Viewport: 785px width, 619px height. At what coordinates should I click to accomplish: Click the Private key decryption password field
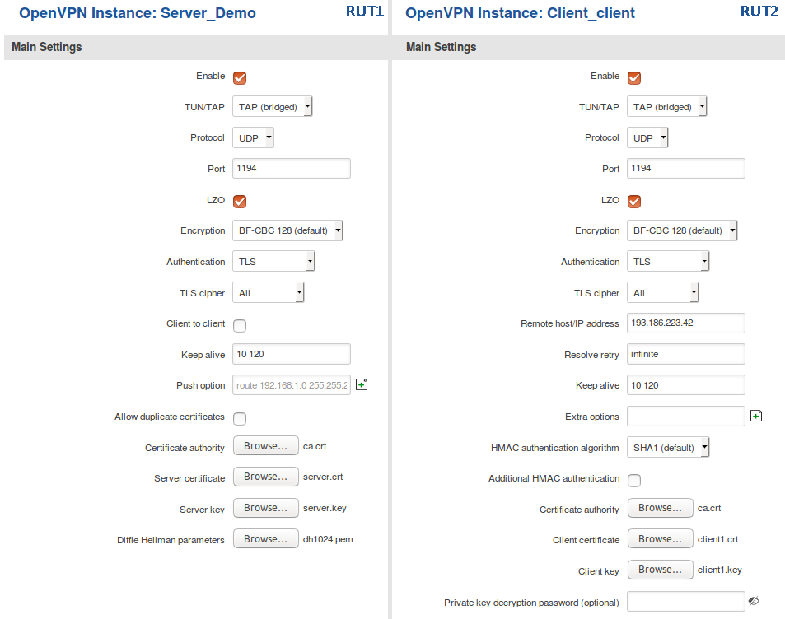coord(686,602)
